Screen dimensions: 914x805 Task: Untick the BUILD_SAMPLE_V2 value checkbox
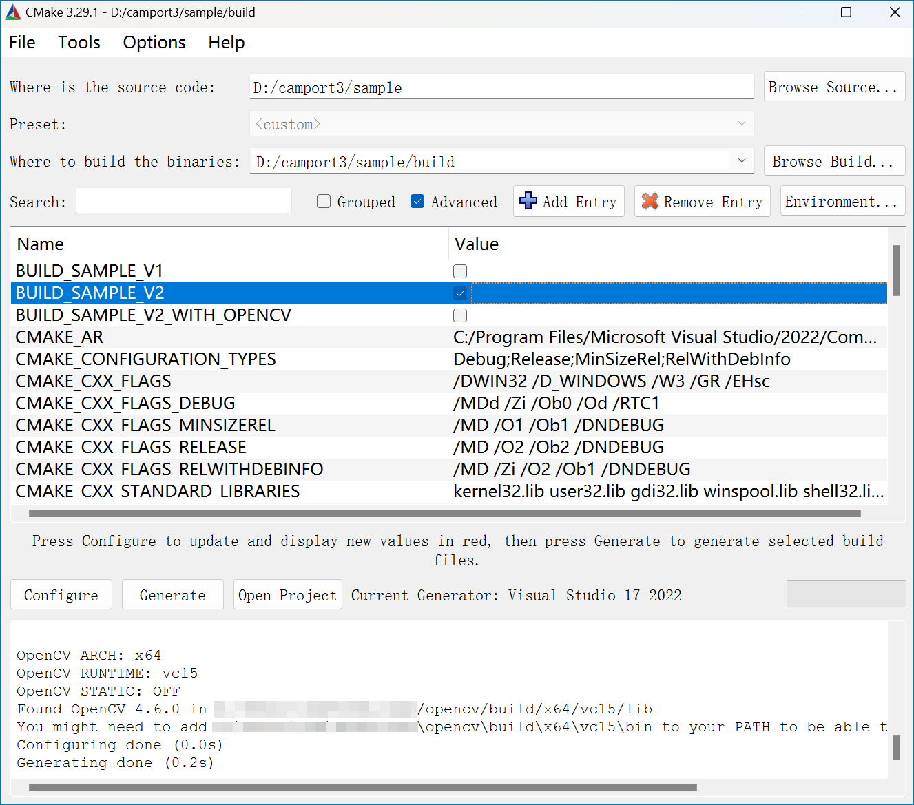pos(460,293)
